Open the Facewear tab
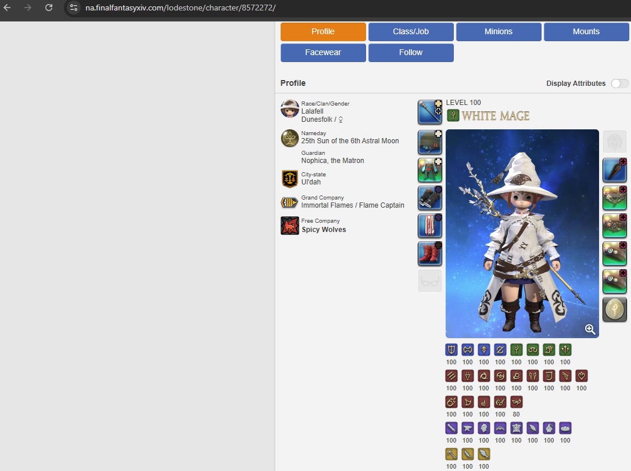 tap(323, 53)
